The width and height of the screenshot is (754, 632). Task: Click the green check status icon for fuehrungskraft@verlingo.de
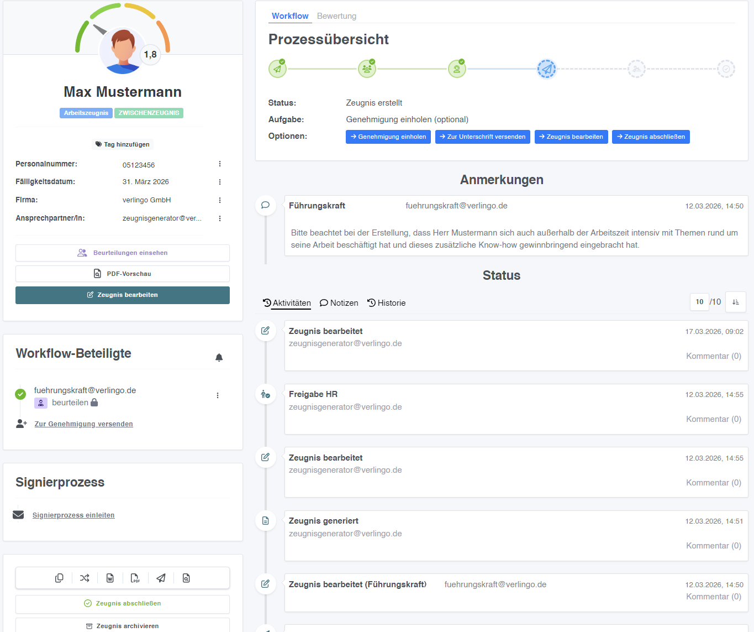[20, 394]
